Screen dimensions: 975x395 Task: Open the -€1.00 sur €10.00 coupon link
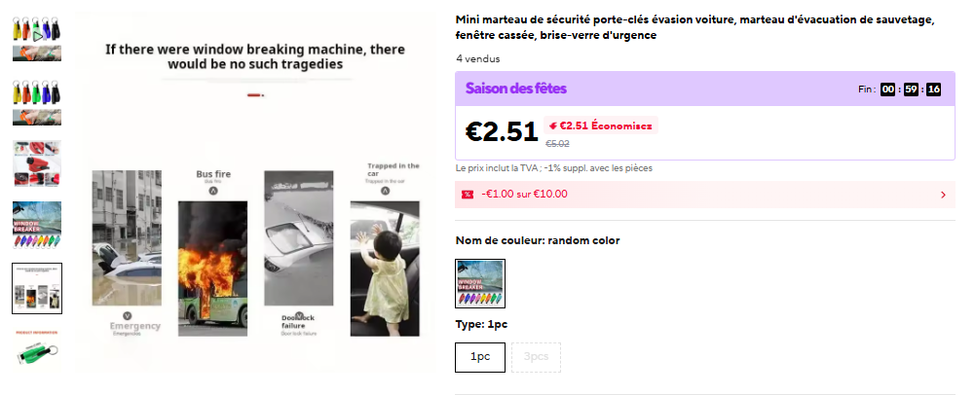coord(524,195)
